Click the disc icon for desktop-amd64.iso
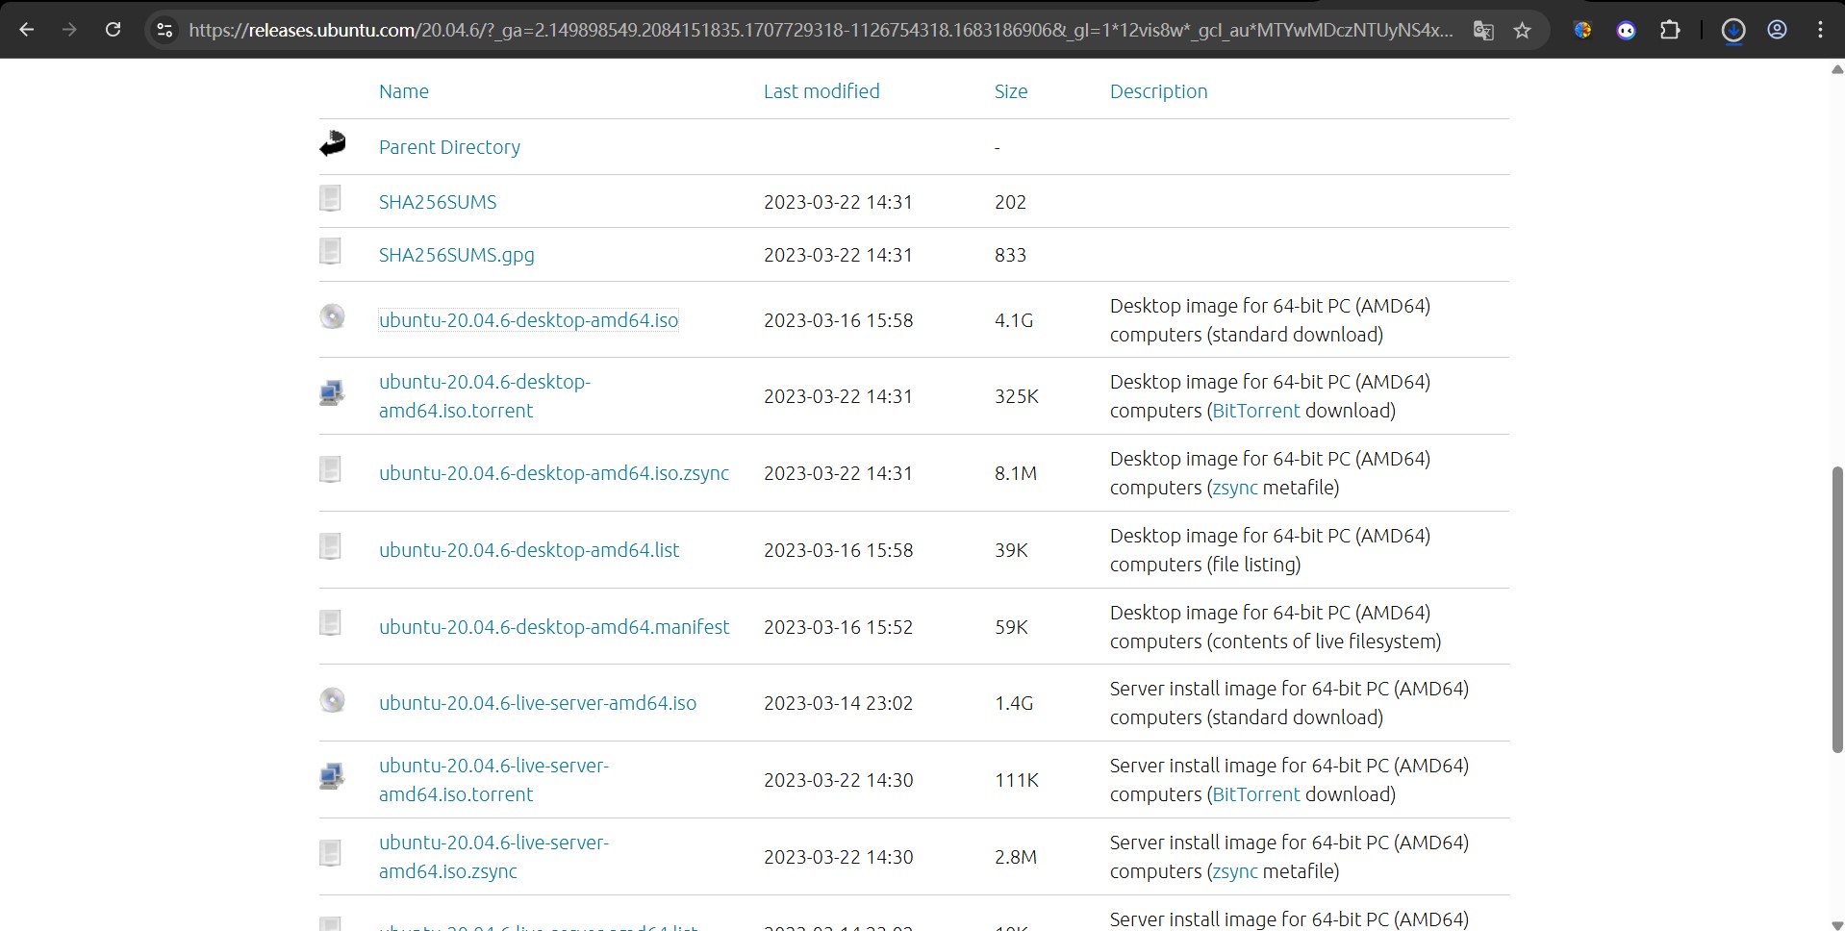Screen dimensions: 1845x931 pyautogui.click(x=333, y=316)
